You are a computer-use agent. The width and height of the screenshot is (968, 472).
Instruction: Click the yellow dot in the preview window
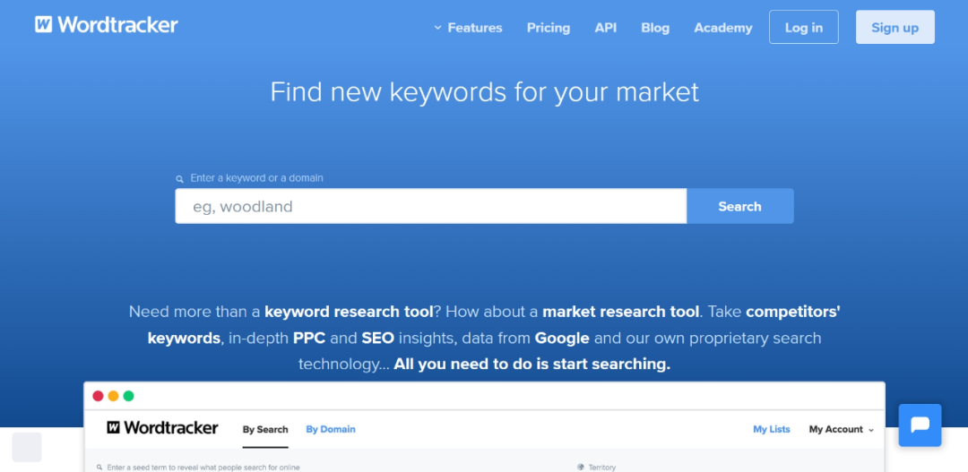pyautogui.click(x=113, y=396)
